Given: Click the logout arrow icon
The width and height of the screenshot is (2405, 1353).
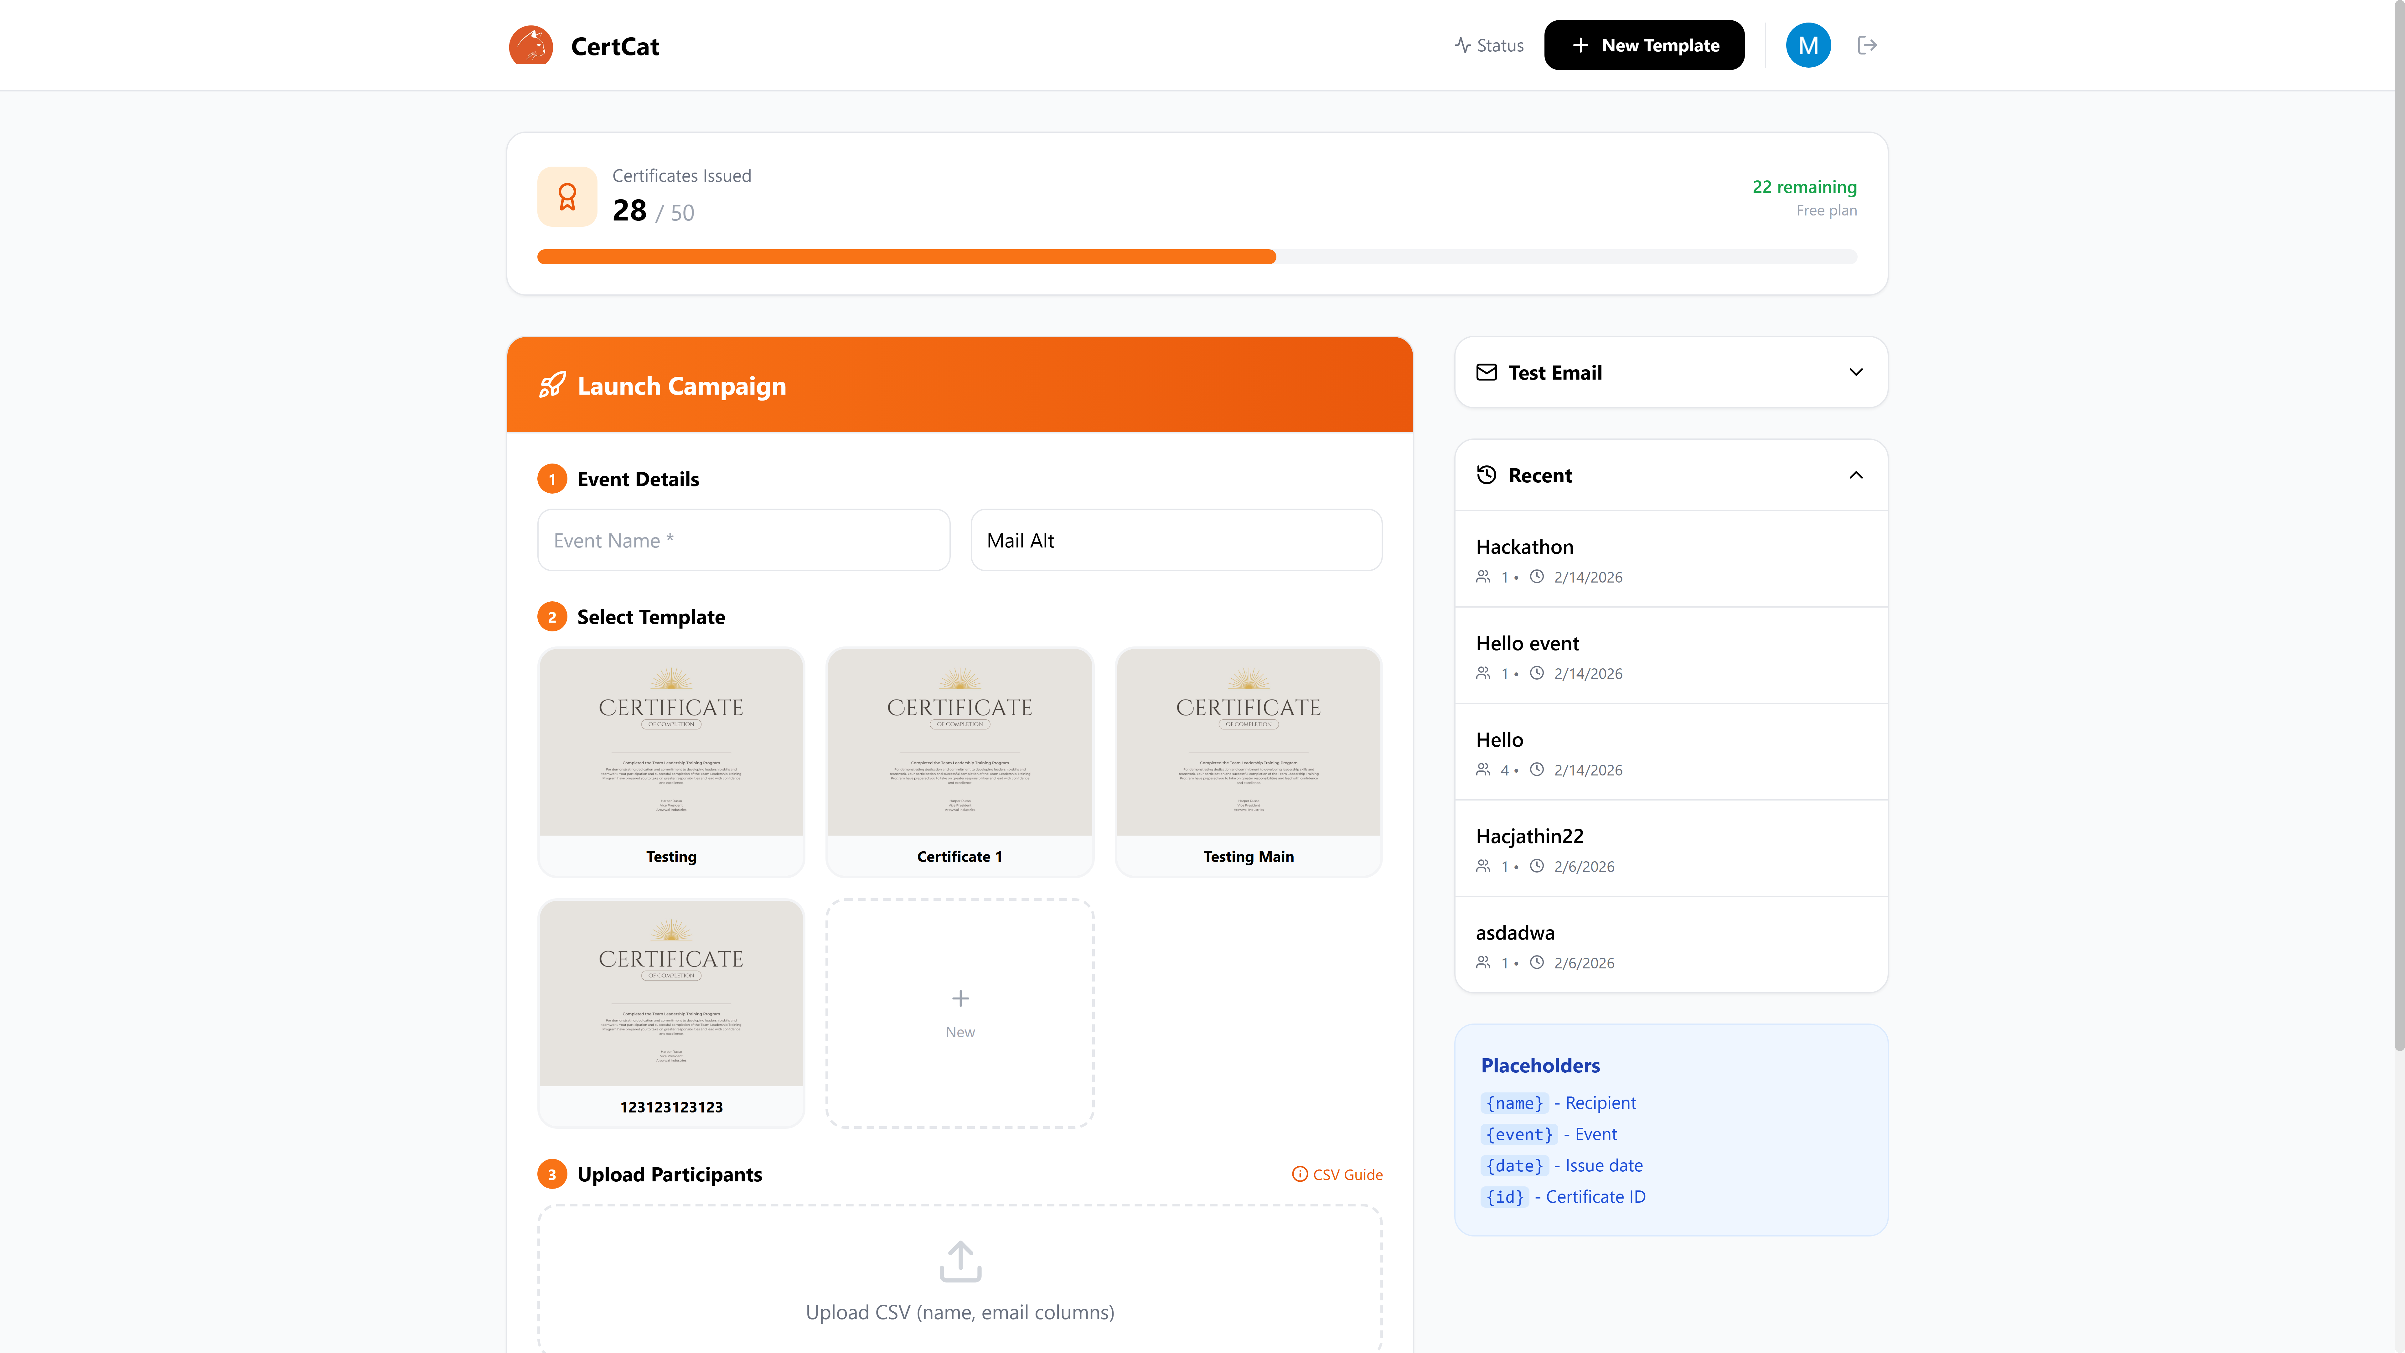Looking at the screenshot, I should point(1867,45).
